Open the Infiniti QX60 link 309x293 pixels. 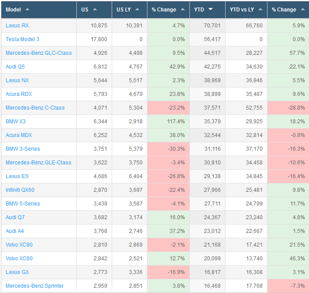20,190
